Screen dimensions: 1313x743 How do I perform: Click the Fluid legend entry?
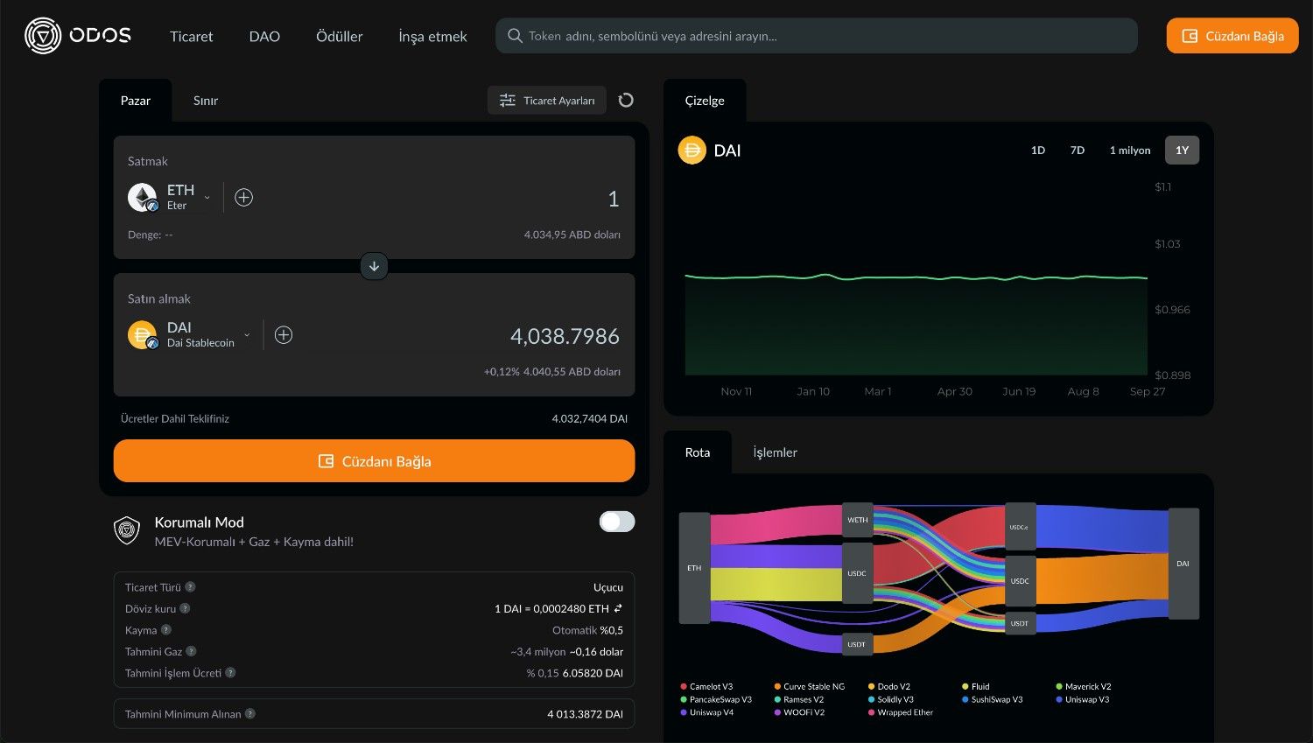(976, 687)
